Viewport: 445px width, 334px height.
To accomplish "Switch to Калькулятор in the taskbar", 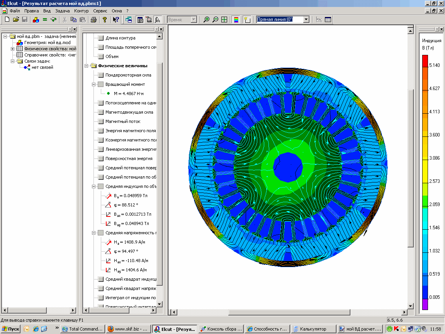I will pyautogui.click(x=313, y=329).
